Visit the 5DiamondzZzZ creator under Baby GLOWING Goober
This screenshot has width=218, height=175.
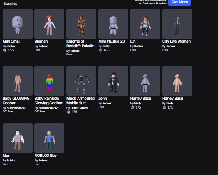(x=18, y=108)
